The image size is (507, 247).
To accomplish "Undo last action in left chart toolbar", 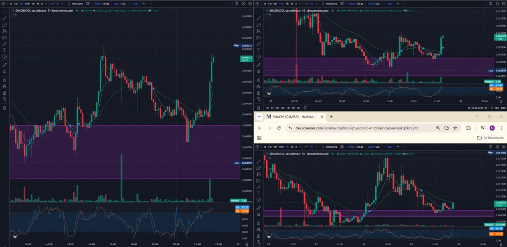I will coord(144,3).
